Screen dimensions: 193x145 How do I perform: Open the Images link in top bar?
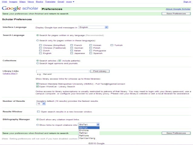(x=13, y=2)
